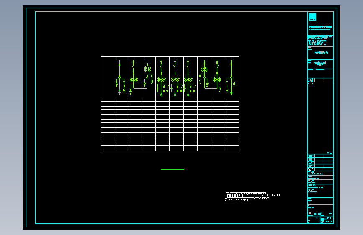The height and width of the screenshot is (235, 363).
Task: Select the company name text under the logo
Action: [320, 28]
